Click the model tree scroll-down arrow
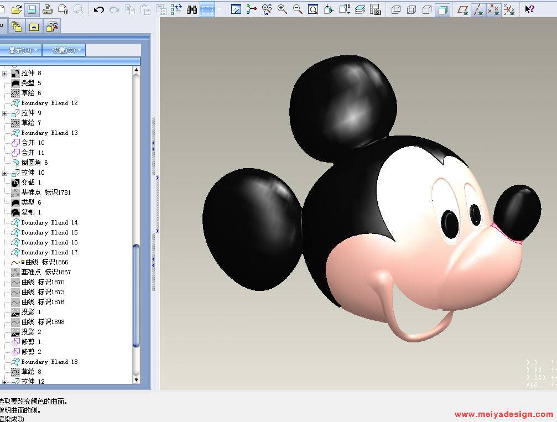This screenshot has width=557, height=422. (x=136, y=380)
